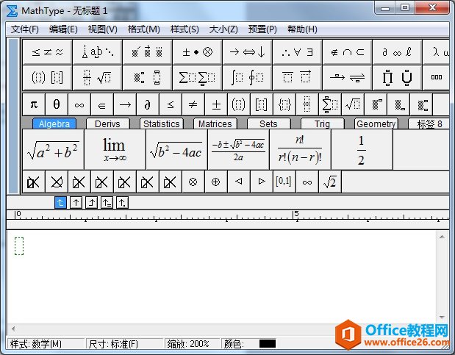This screenshot has height=355, width=455.
Task: Select the decimal-aligned tab stop
Action: [x=122, y=203]
